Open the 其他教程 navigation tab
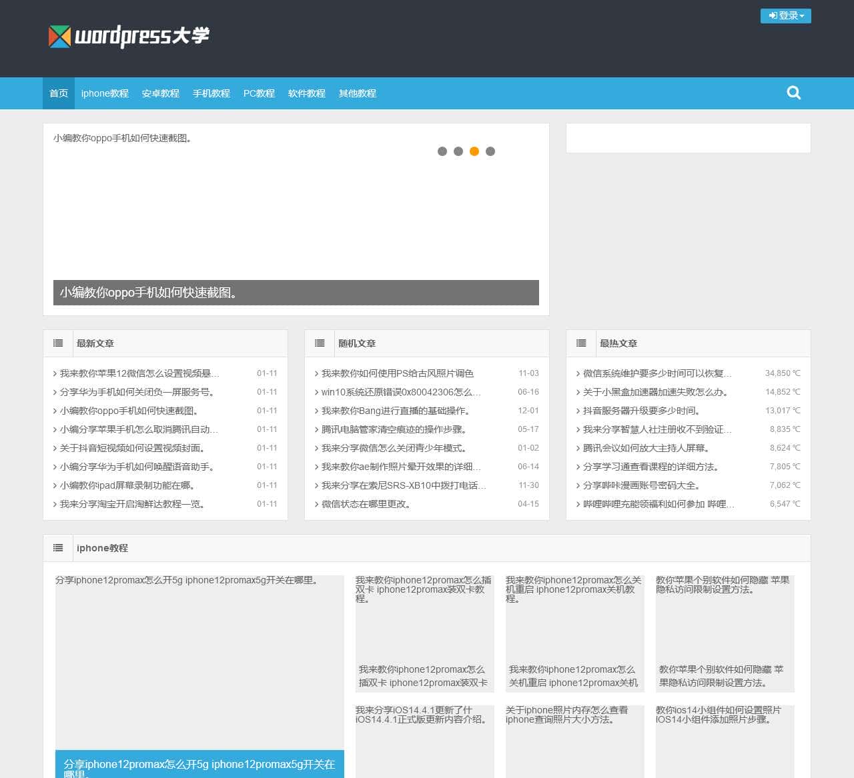This screenshot has height=778, width=854. [x=357, y=93]
